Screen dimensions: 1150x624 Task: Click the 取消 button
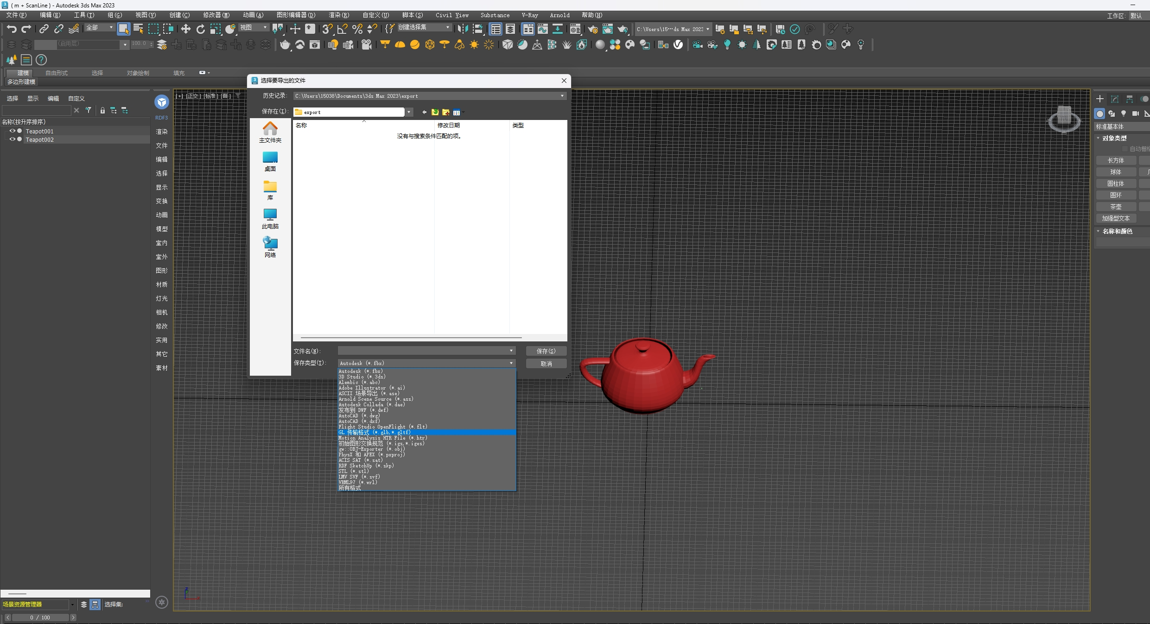[546, 364]
